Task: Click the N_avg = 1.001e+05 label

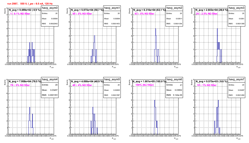Action: point(149,81)
